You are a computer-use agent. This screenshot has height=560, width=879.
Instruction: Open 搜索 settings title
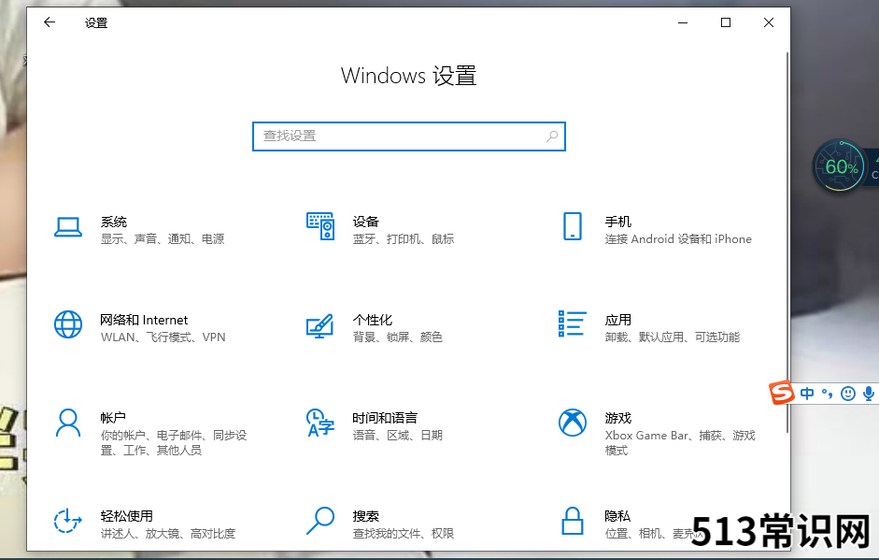(x=365, y=516)
